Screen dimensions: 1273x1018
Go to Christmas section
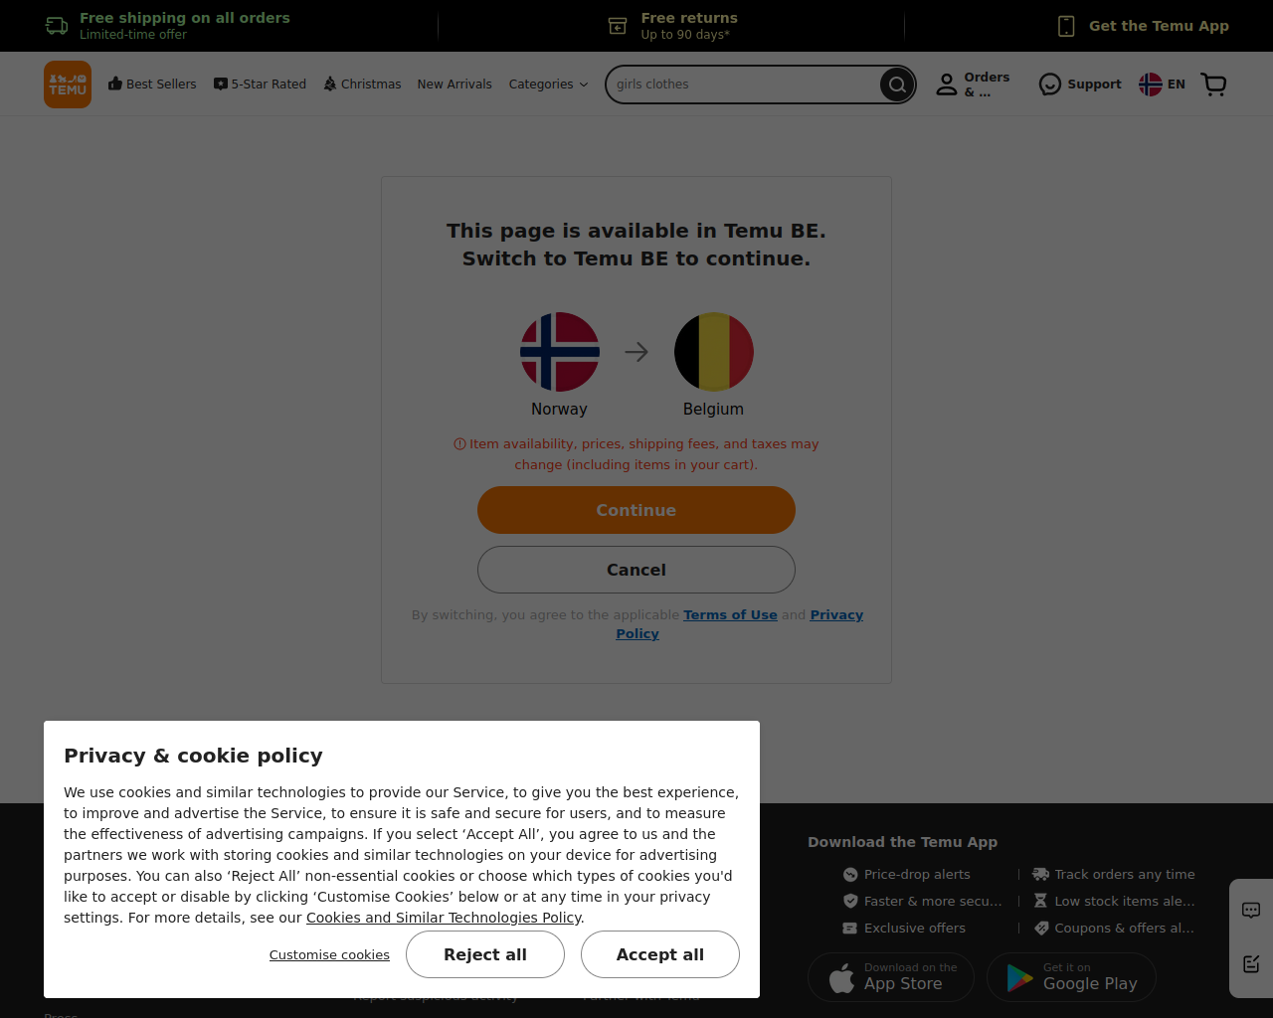[x=362, y=85]
